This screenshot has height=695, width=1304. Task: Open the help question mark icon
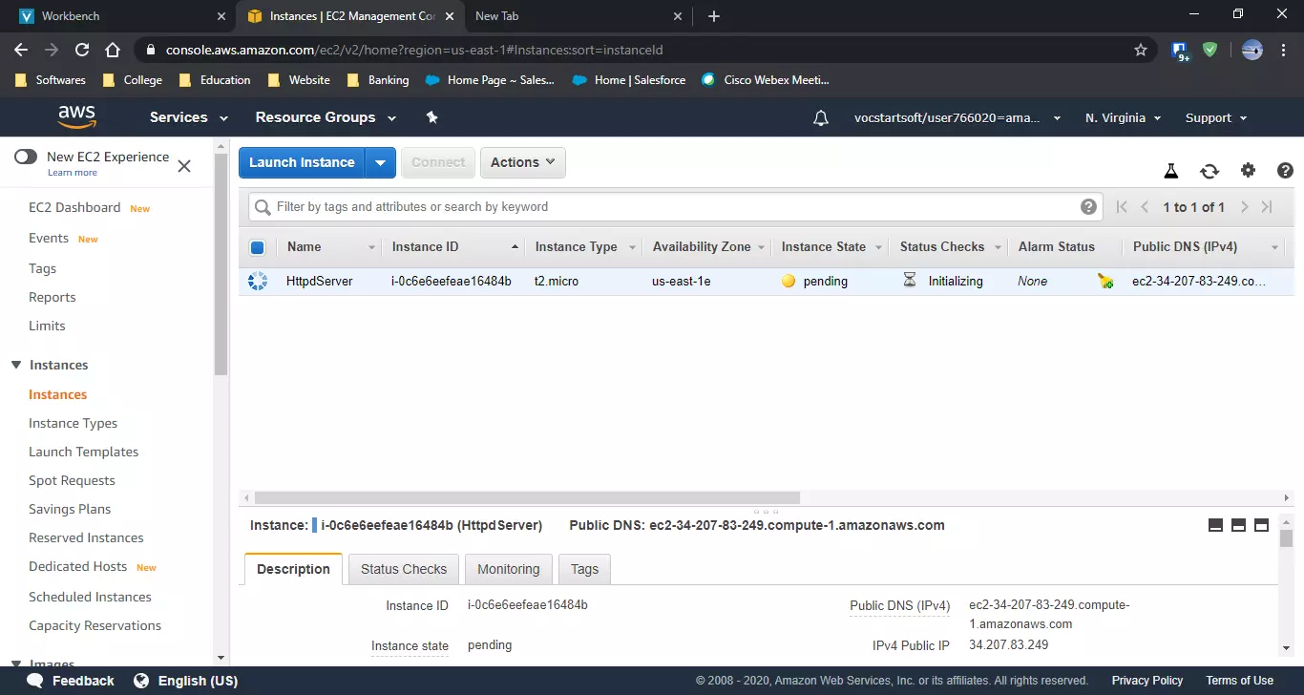click(x=1285, y=170)
